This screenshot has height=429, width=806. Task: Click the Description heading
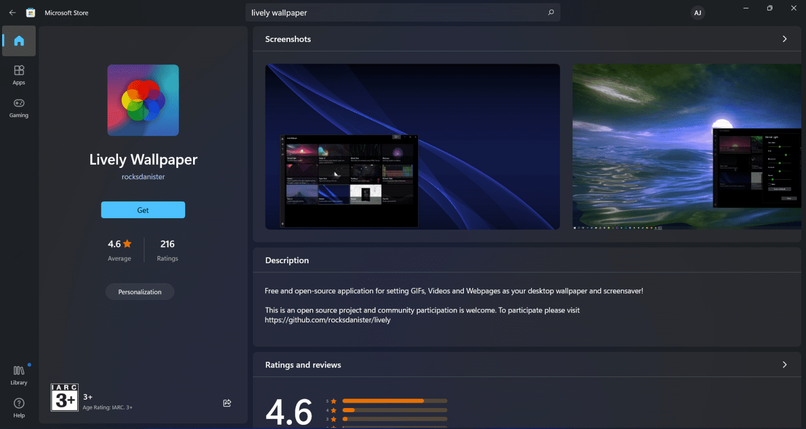[x=287, y=260]
